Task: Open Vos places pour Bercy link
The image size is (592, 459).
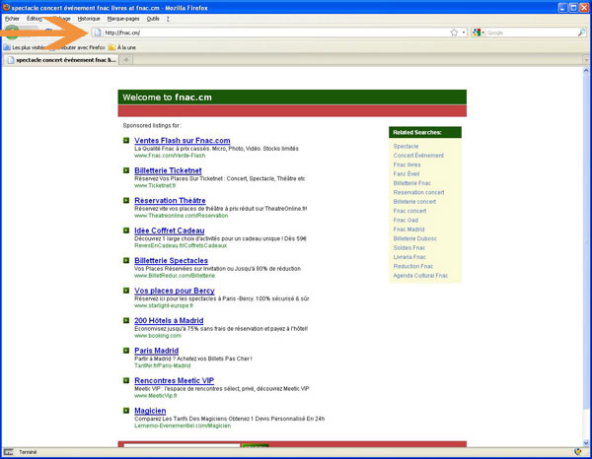Action: point(175,291)
